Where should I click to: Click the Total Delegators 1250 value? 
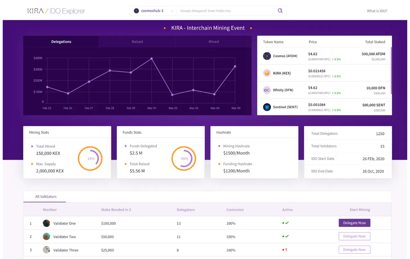click(x=380, y=134)
